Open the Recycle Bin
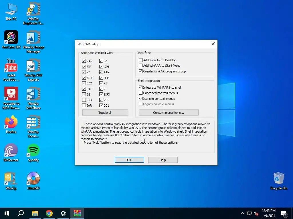The image size is (293, 219). pos(279,181)
